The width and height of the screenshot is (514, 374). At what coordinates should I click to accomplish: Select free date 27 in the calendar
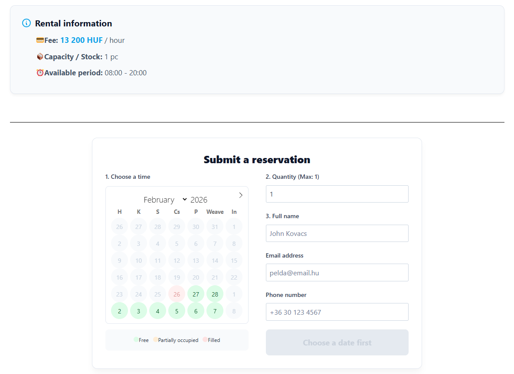[x=196, y=294]
